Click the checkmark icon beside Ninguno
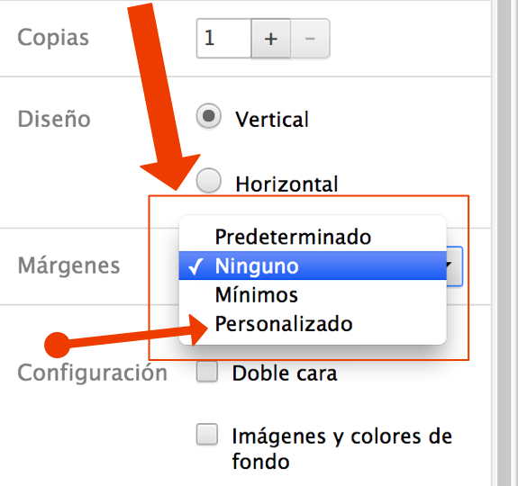 pos(195,266)
